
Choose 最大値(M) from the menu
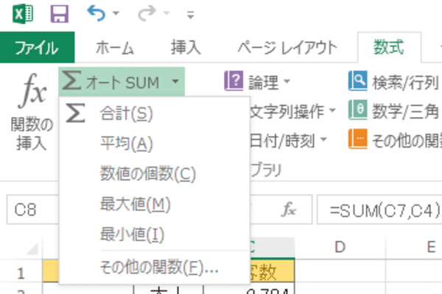pyautogui.click(x=155, y=204)
